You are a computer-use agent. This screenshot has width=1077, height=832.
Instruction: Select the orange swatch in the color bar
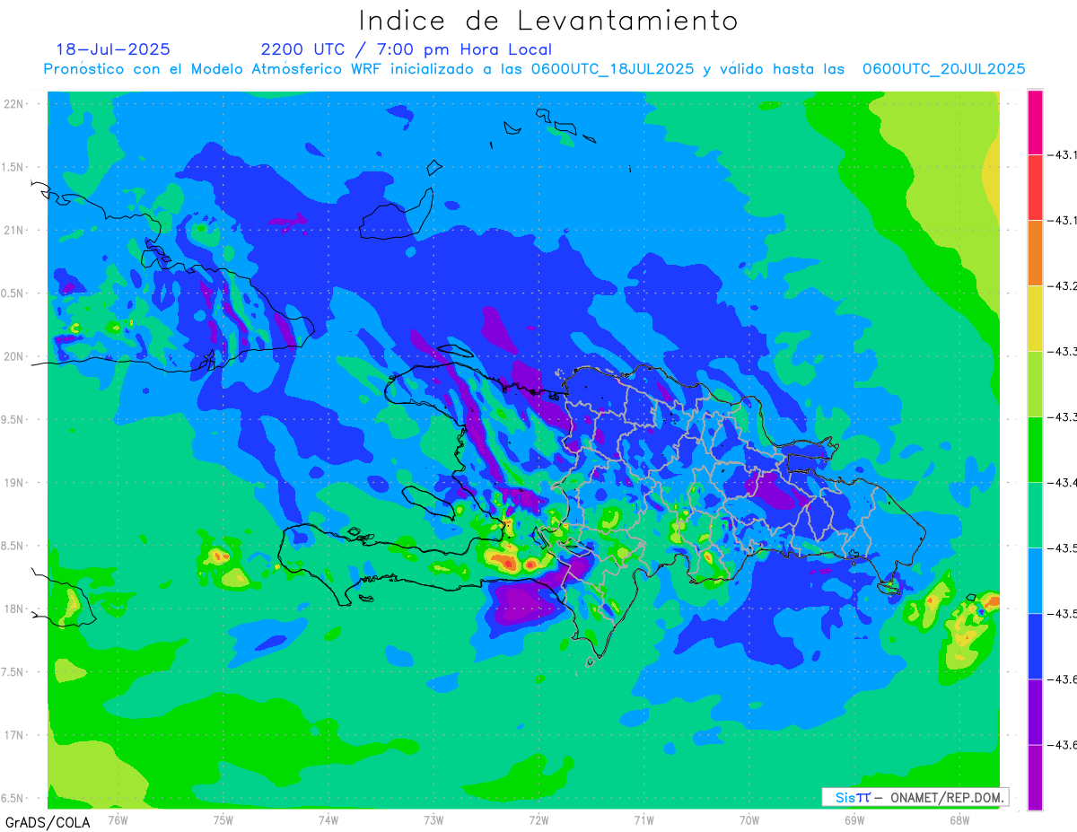(x=1035, y=253)
